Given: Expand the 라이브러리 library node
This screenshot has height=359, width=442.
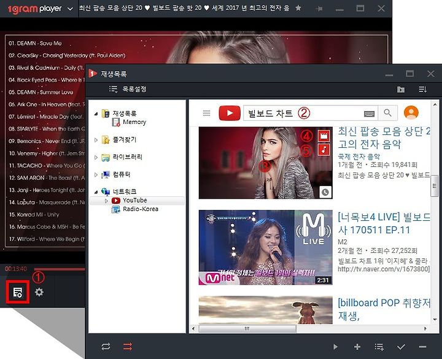Looking at the screenshot, I should click(x=96, y=157).
